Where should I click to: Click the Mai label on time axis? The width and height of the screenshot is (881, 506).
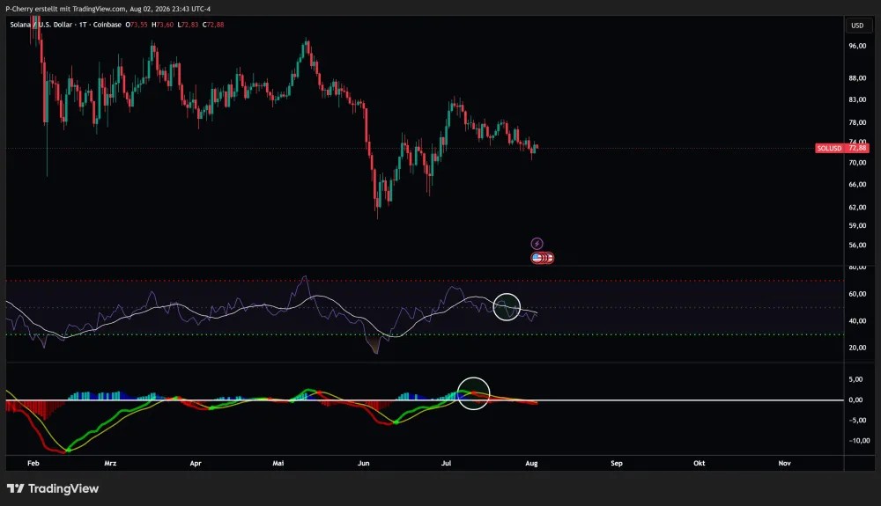pos(278,464)
